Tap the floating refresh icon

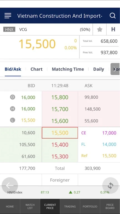point(110,186)
